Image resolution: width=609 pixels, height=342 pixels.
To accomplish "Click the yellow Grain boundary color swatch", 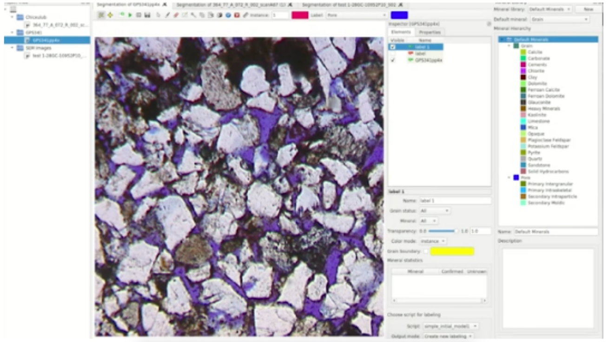I will coord(452,252).
